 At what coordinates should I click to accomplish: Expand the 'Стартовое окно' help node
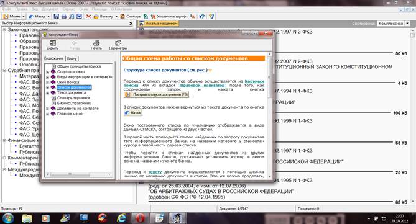[x=48, y=72]
